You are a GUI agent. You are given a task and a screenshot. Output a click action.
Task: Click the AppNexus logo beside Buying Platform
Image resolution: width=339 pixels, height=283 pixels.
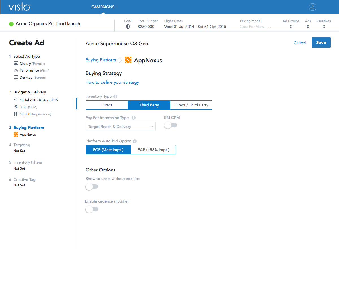(128, 60)
